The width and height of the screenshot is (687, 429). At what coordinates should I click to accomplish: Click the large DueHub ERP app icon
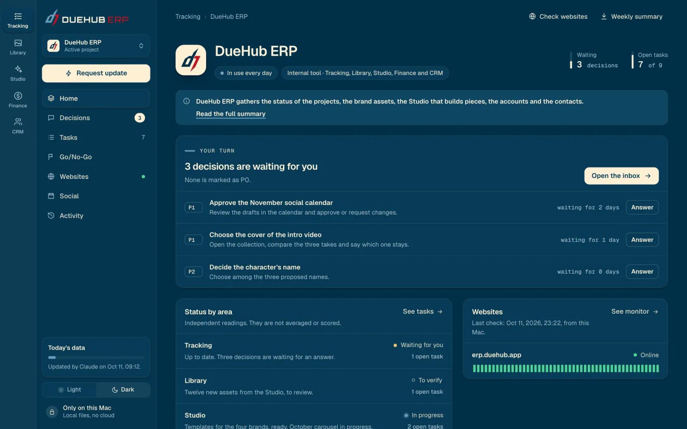pos(191,60)
